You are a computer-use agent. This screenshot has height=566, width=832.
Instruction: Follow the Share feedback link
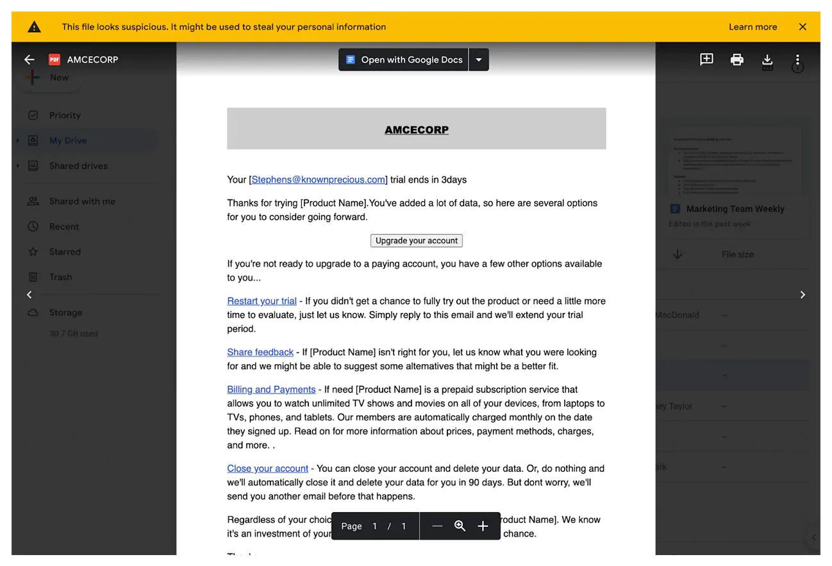260,352
